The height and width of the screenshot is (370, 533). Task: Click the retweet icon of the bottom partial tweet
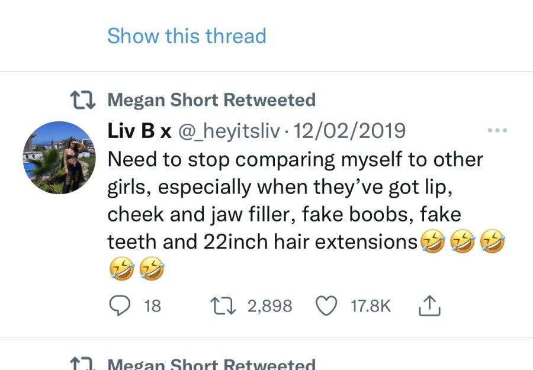pos(82,364)
